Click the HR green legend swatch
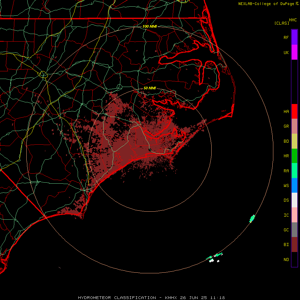This screenshot has width=300, height=300. pos(294,156)
